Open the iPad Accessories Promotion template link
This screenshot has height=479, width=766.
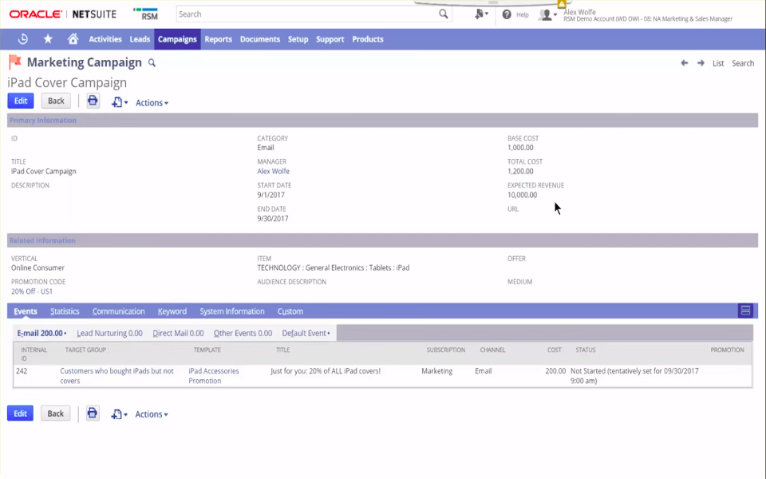click(x=214, y=376)
